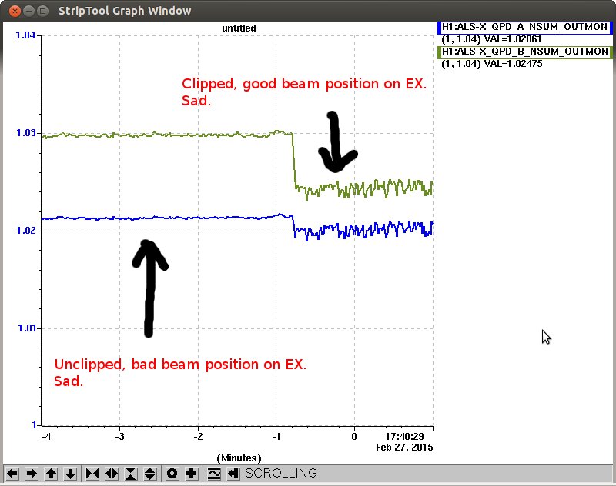
Task: Shift the graph down with the down arrow button
Action: [70, 474]
